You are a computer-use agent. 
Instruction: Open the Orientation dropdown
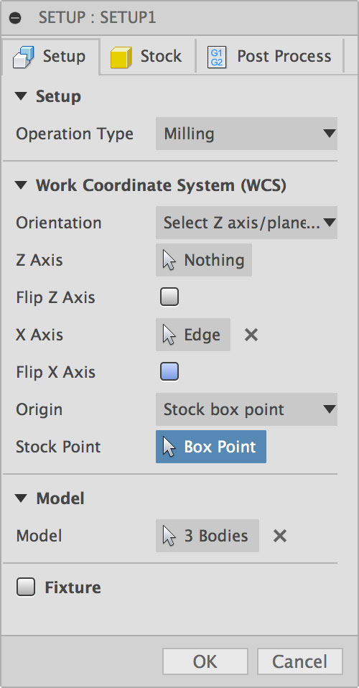247,223
